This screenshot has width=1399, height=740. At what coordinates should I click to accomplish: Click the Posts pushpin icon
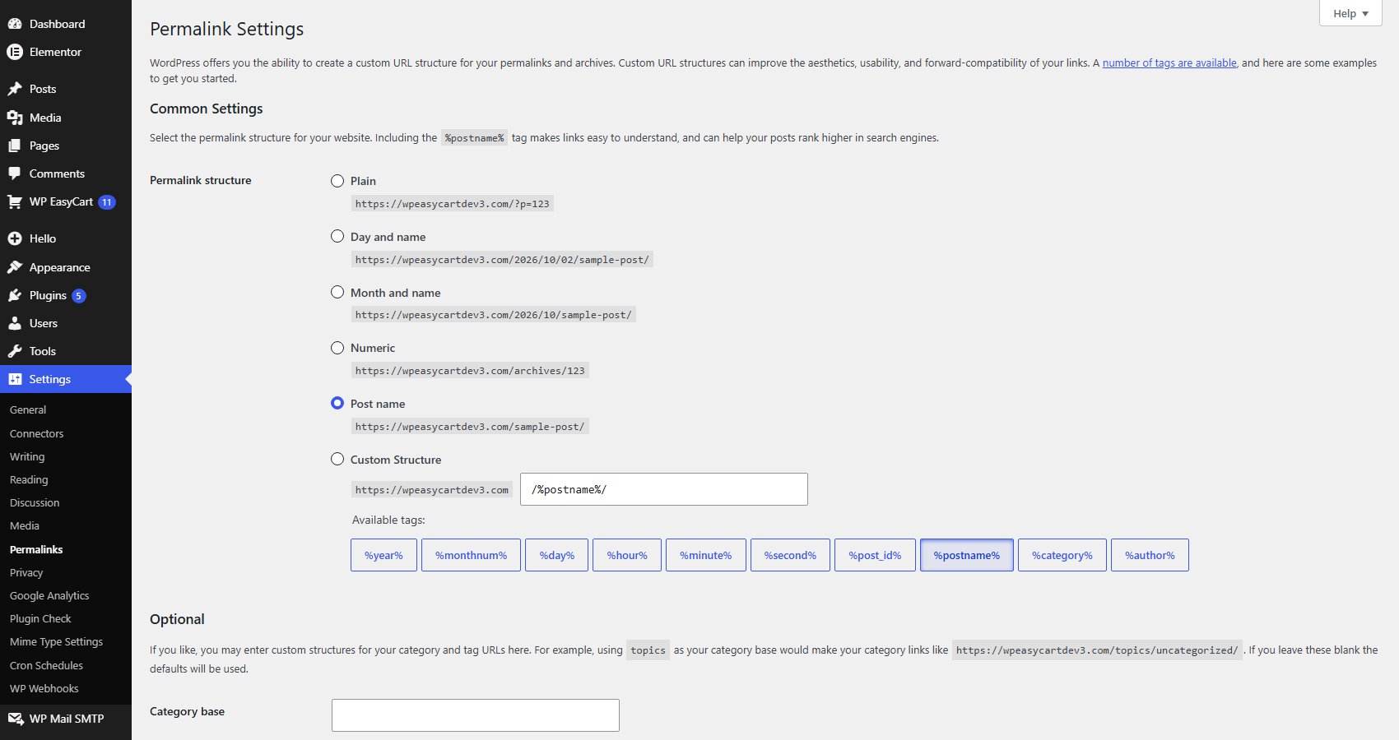[x=15, y=89]
